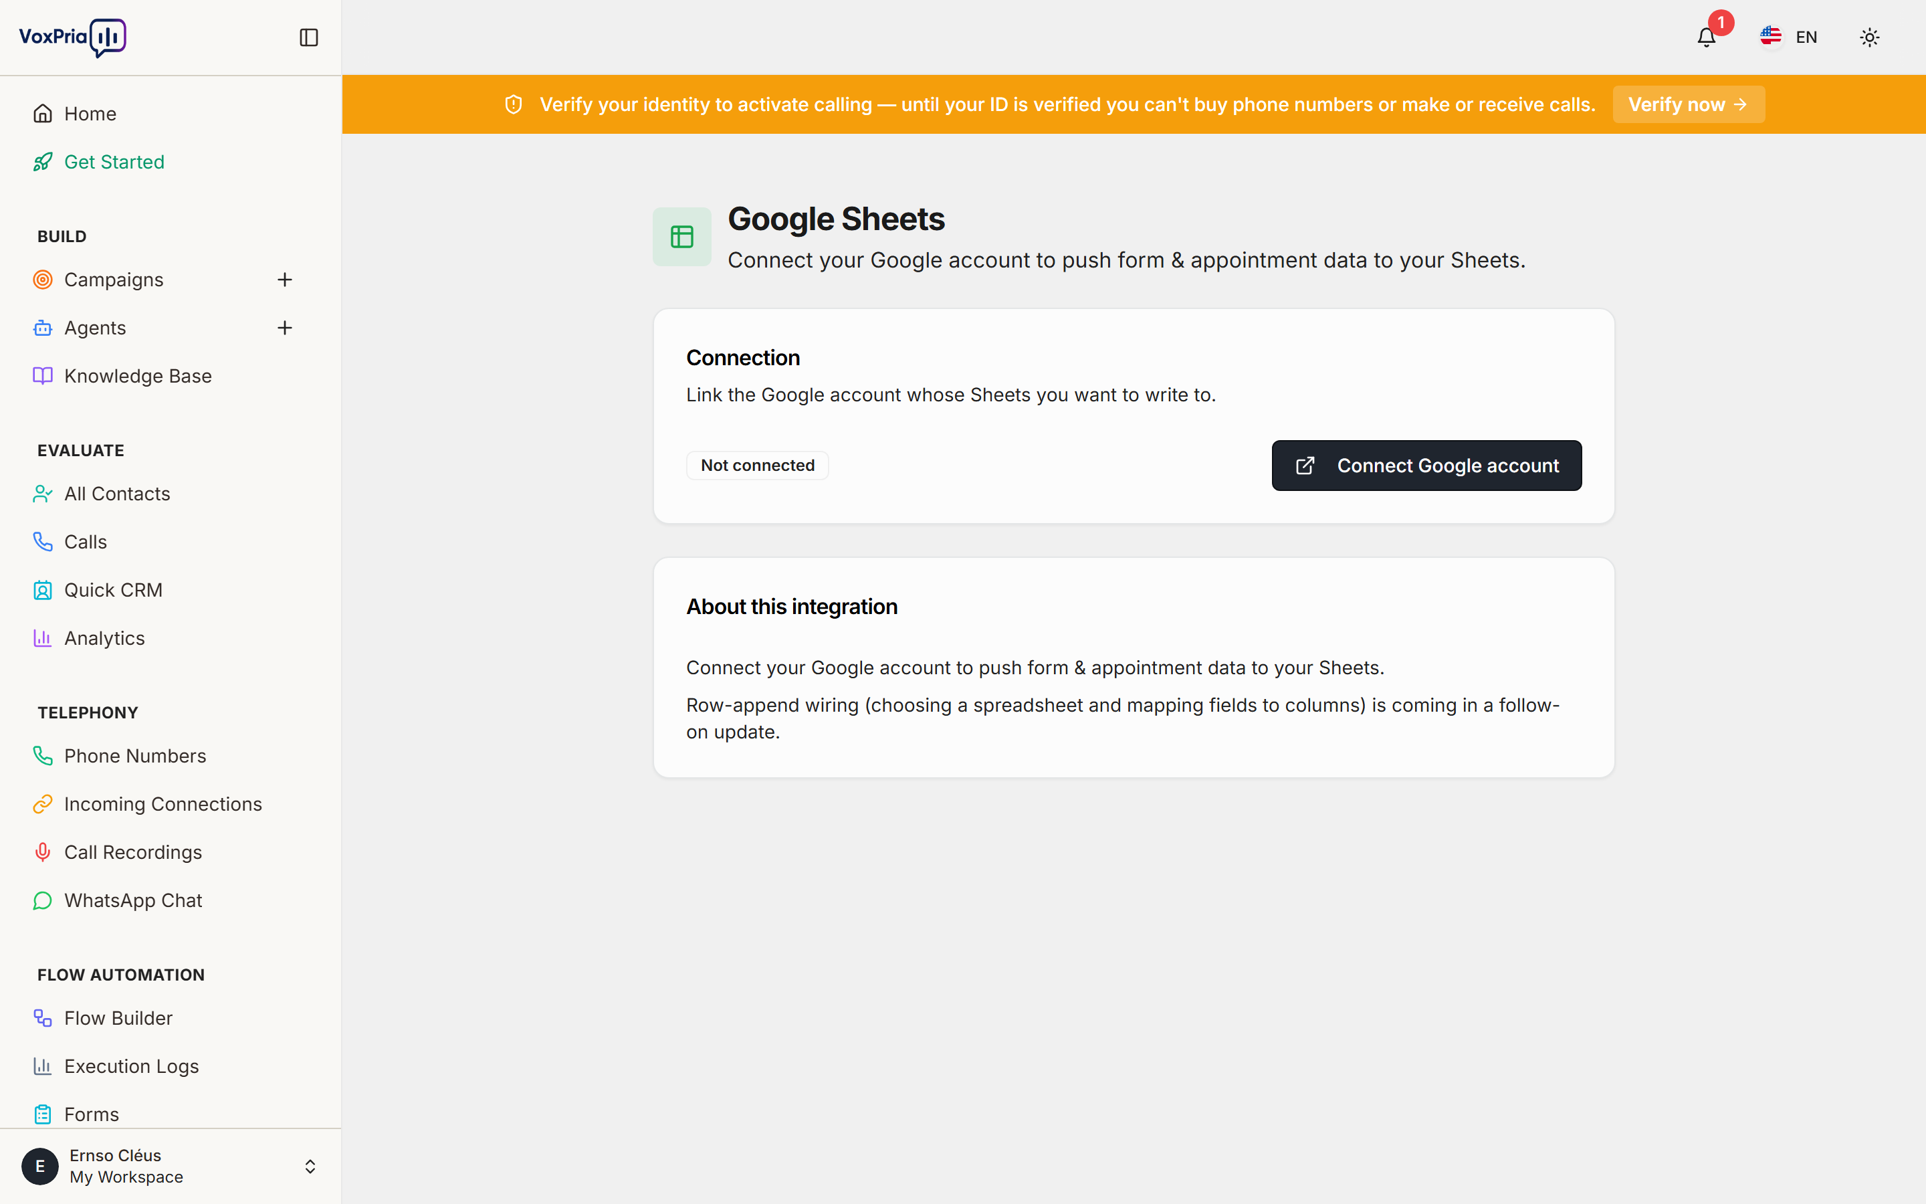Screen dimensions: 1926x1204
Task: Open the notifications bell
Action: pyautogui.click(x=1705, y=37)
